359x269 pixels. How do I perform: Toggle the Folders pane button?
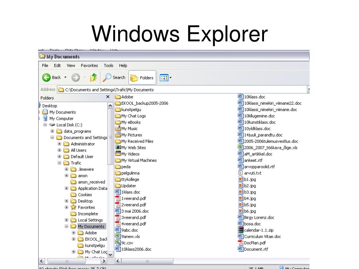142,78
